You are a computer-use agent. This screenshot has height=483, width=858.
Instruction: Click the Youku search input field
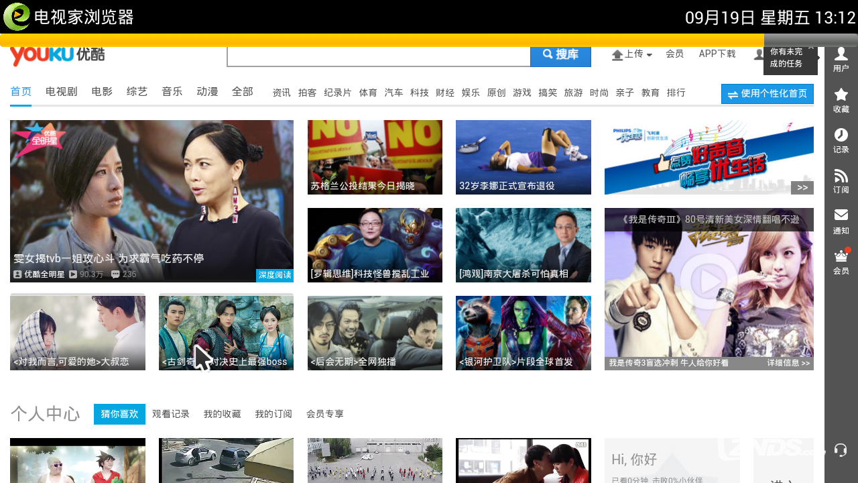[x=378, y=56]
